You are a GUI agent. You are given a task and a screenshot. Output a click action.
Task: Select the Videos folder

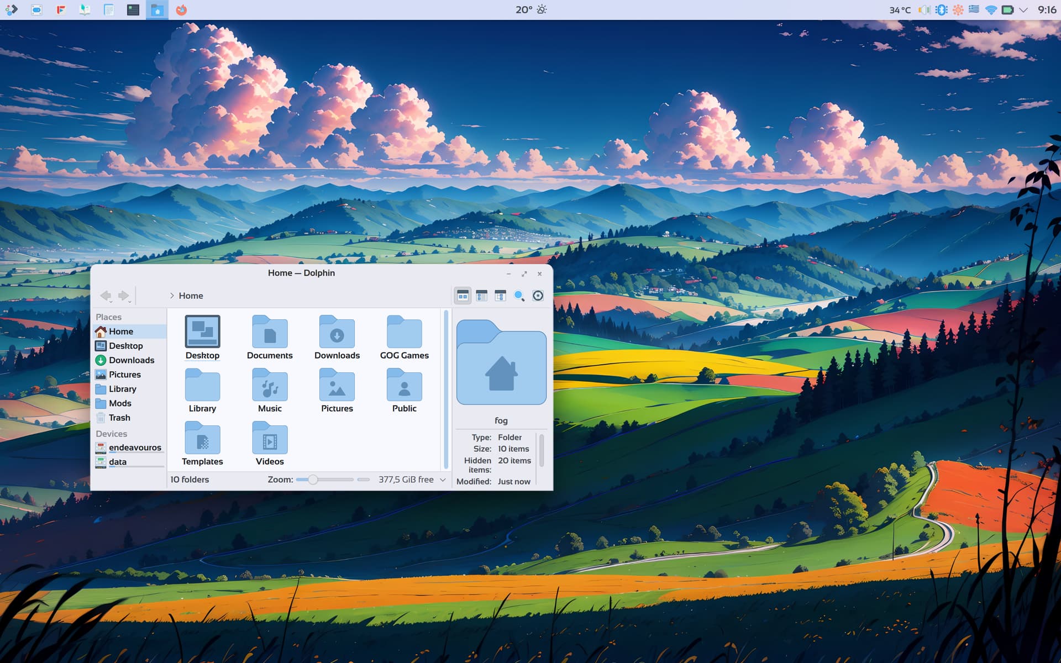270,444
